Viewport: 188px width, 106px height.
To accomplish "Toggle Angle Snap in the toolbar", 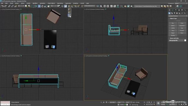I will point(72,6).
